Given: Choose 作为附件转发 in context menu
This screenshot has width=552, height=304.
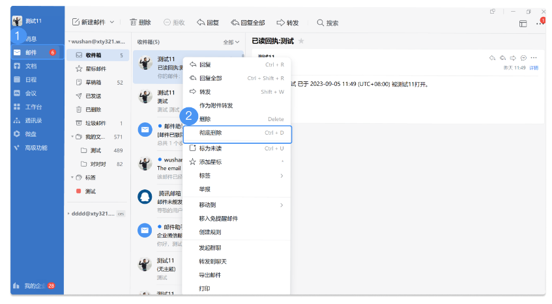Looking at the screenshot, I should pos(237,105).
